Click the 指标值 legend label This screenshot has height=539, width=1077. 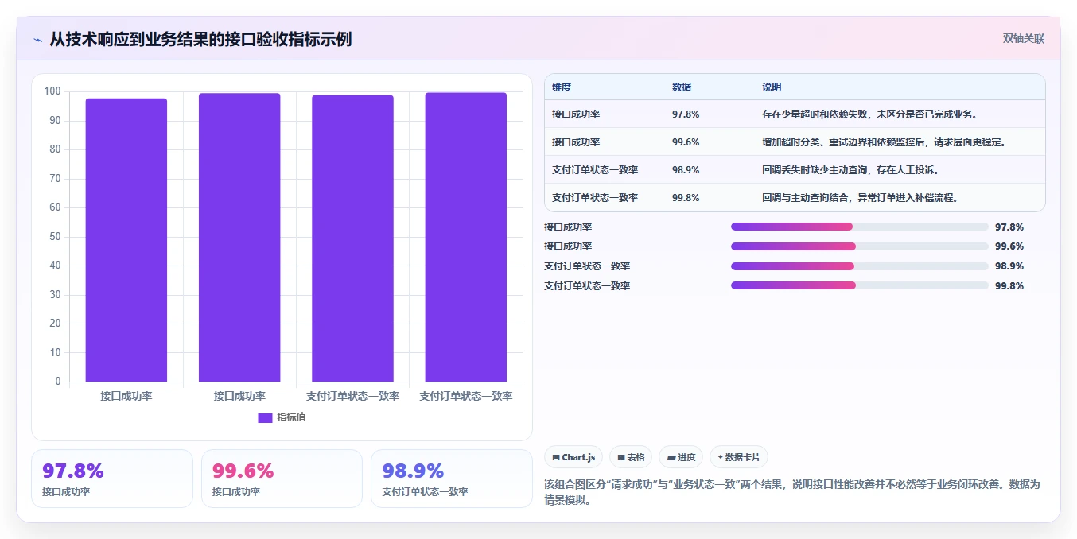click(291, 417)
